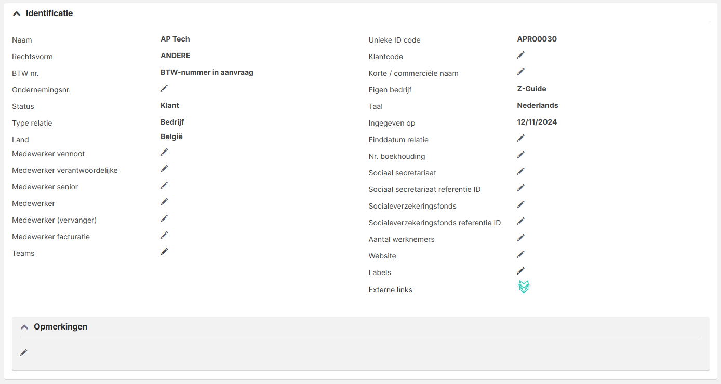The width and height of the screenshot is (721, 384).
Task: Edit Medewerker verantwoordelijke with pencil icon
Action: [164, 169]
